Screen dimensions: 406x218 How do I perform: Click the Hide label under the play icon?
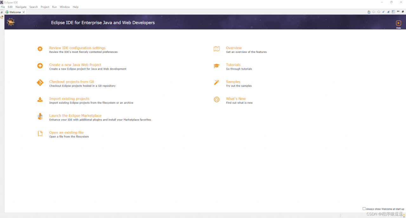(398, 28)
